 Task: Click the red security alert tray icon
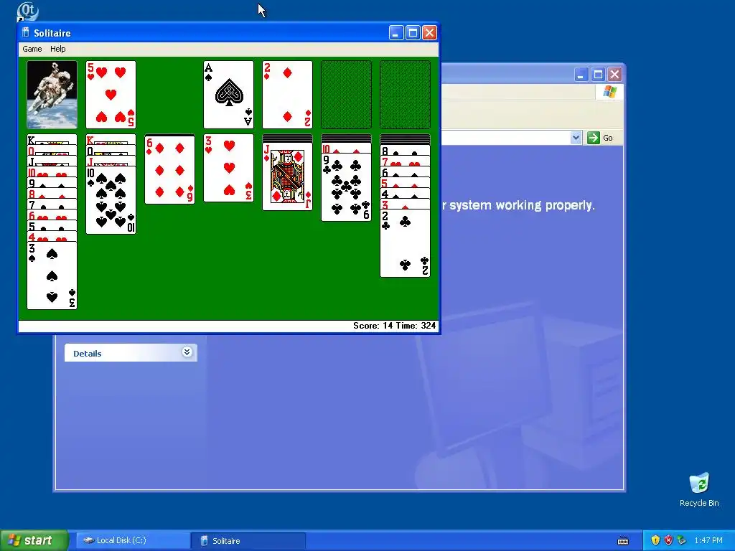click(668, 541)
